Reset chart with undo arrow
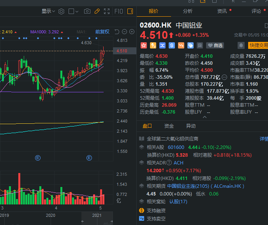The width and height of the screenshot is (268, 225). (x=117, y=32)
